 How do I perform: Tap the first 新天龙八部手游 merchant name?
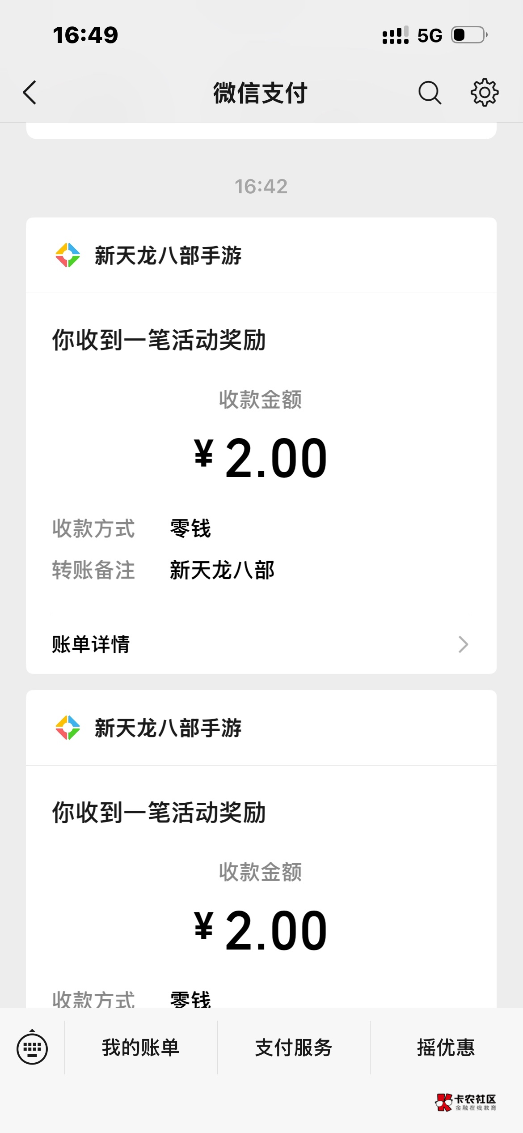(x=168, y=256)
